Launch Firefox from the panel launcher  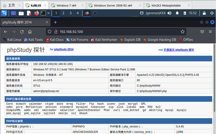click(36, 13)
